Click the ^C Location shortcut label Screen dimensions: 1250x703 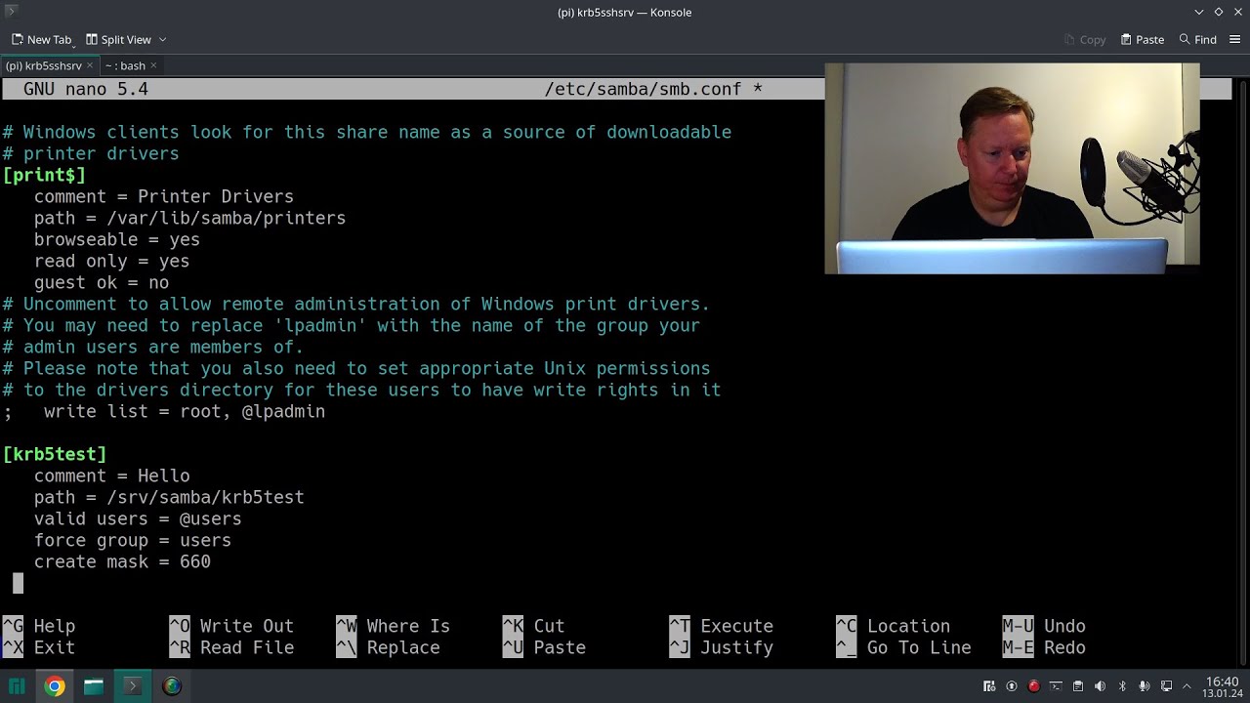tap(893, 626)
